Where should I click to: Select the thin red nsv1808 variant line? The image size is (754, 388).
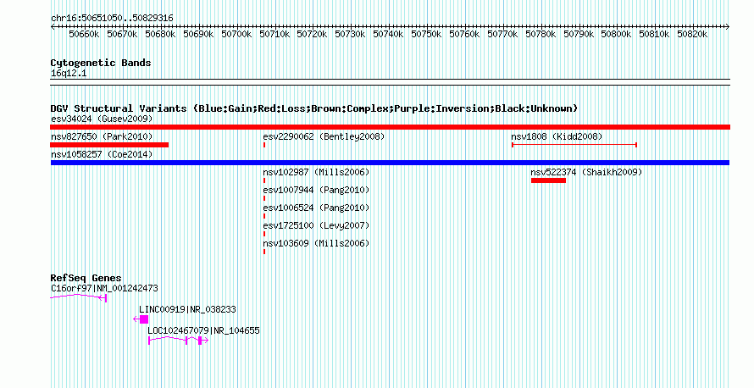[574, 145]
